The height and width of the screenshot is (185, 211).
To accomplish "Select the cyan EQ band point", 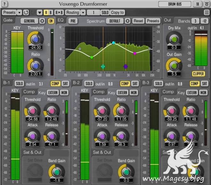I will pos(113,43).
